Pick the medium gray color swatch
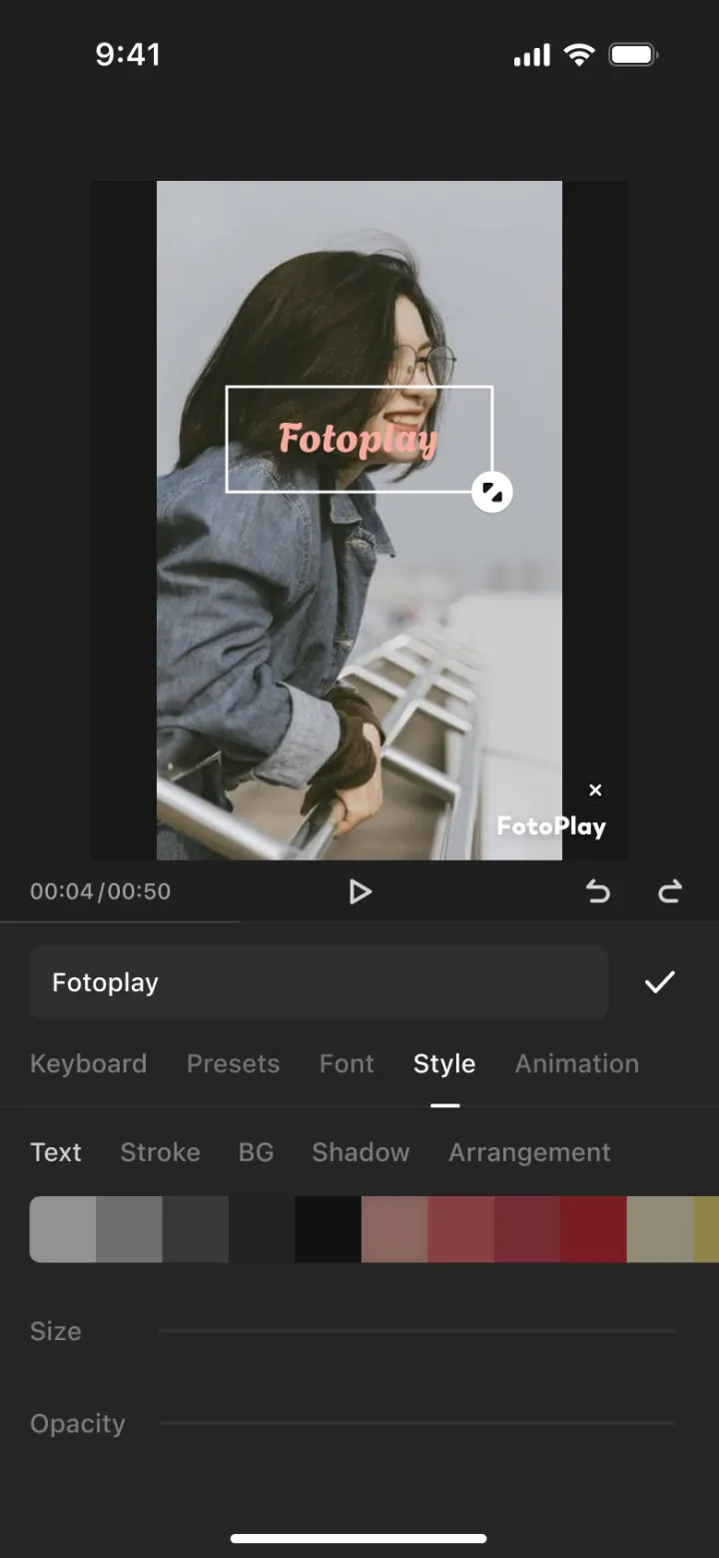 click(x=129, y=1229)
